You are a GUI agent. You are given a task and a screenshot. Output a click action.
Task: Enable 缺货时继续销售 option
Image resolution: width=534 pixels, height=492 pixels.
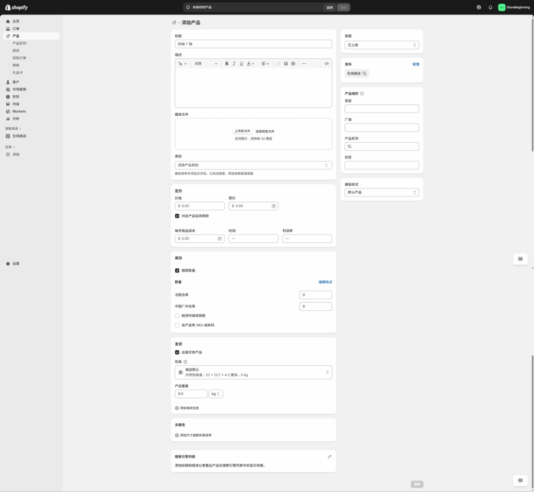click(177, 316)
